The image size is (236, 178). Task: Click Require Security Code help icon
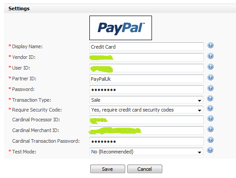[210, 108]
